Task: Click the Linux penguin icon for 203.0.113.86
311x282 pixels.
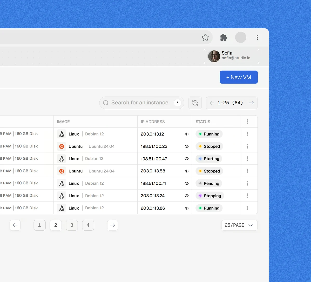Action: pyautogui.click(x=62, y=208)
